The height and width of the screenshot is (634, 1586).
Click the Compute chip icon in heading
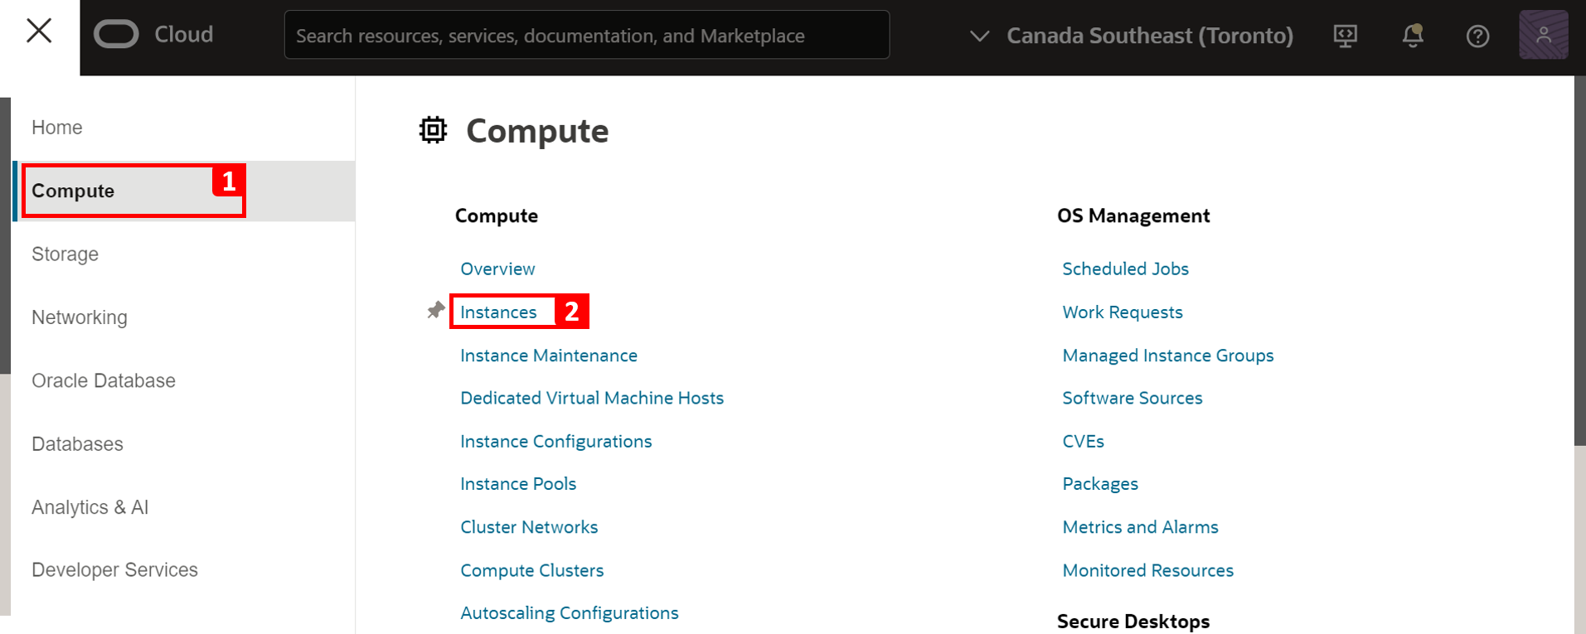pos(433,130)
